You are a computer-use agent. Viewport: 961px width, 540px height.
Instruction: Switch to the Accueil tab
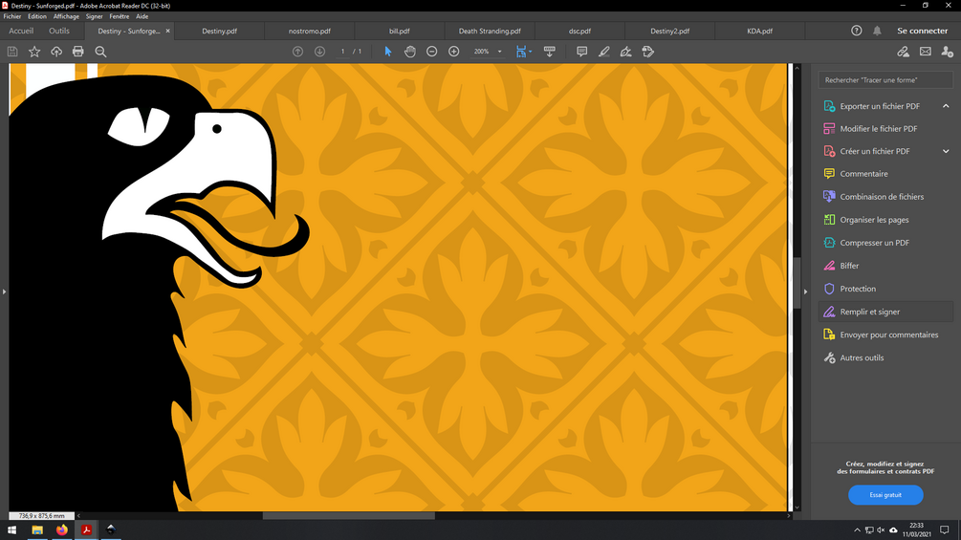tap(21, 31)
